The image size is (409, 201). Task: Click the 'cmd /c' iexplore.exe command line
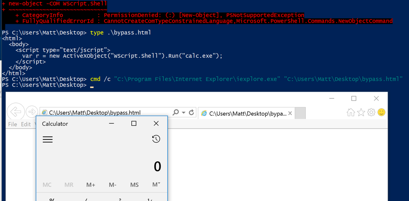click(247, 79)
